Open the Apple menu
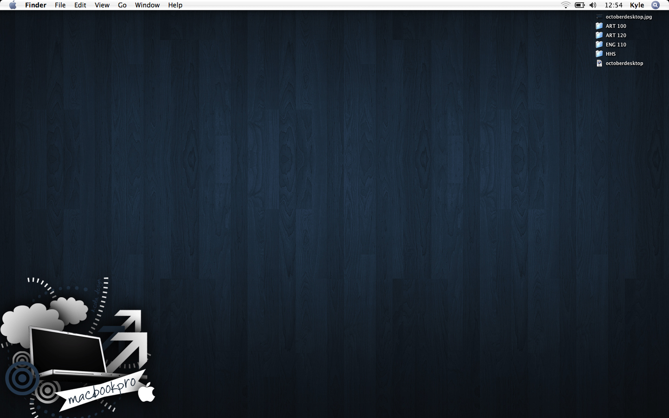Viewport: 669px width, 418px height. click(13, 5)
